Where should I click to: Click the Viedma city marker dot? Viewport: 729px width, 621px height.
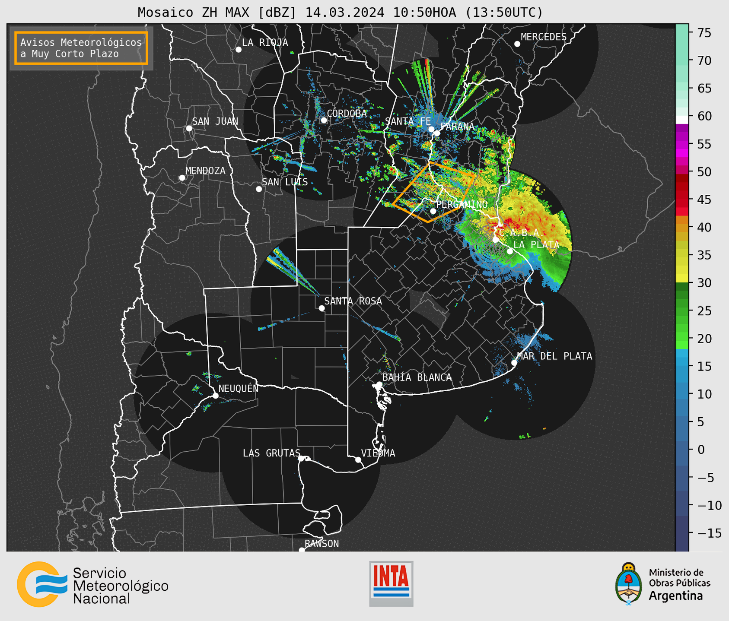pyautogui.click(x=358, y=459)
